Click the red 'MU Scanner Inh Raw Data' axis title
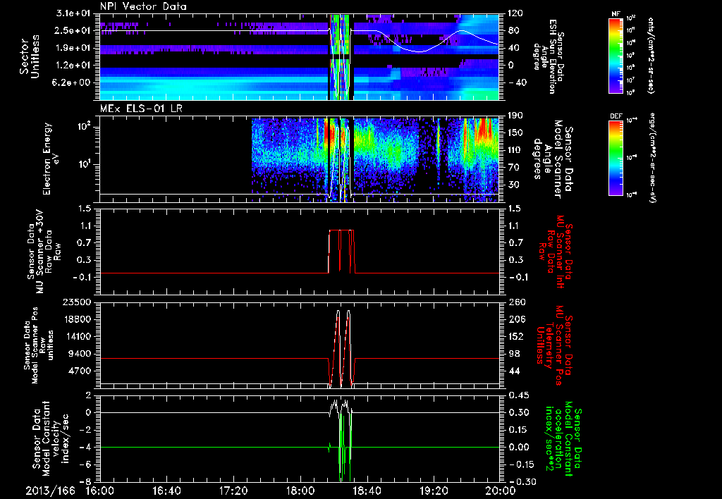The height and width of the screenshot is (499, 722). pos(556,252)
